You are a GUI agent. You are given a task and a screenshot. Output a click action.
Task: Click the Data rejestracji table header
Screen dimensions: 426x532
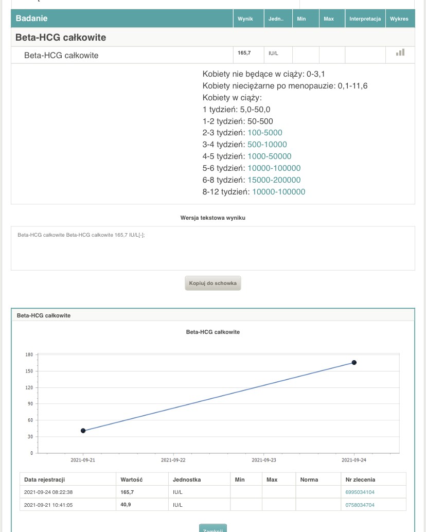coord(44,480)
